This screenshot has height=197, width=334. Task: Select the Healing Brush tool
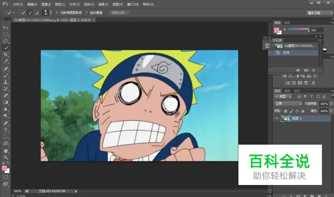coord(5,68)
